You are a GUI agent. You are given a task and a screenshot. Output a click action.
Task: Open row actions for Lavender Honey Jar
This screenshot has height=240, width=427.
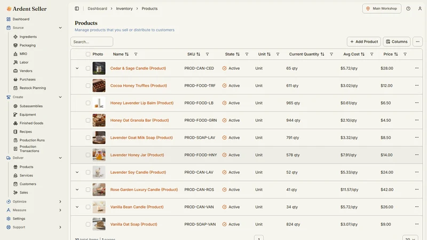417,155
